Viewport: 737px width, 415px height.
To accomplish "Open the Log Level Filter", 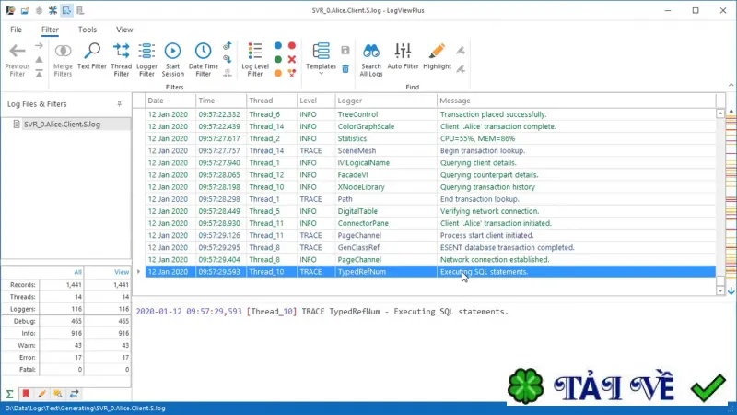I will pyautogui.click(x=255, y=59).
